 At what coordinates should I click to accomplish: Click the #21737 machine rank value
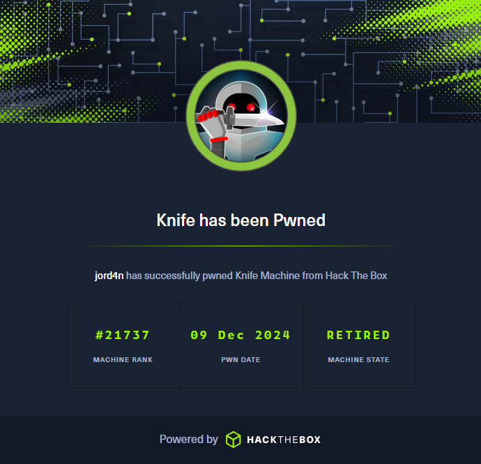[123, 335]
